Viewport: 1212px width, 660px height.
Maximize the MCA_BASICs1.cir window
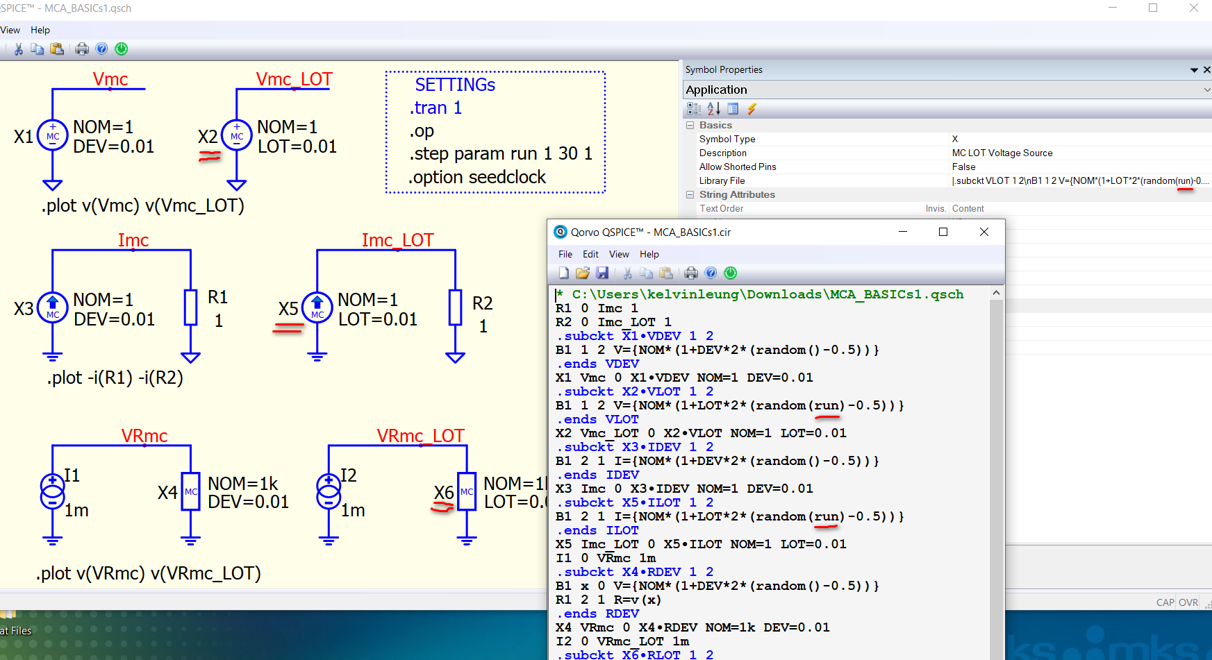click(x=943, y=232)
